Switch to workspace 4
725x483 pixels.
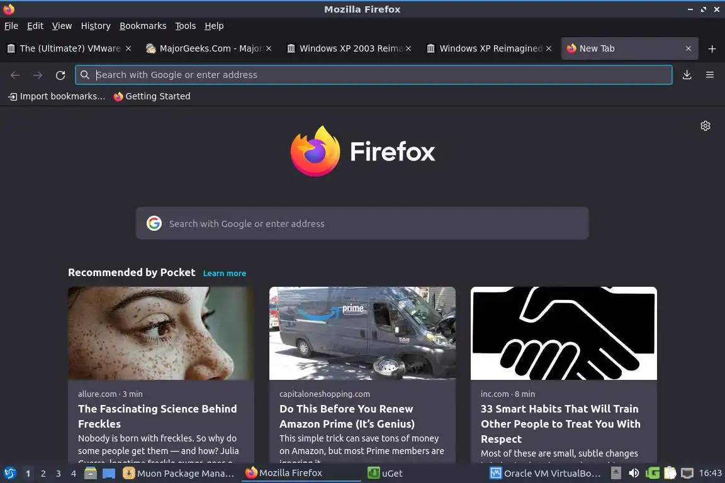tap(74, 474)
